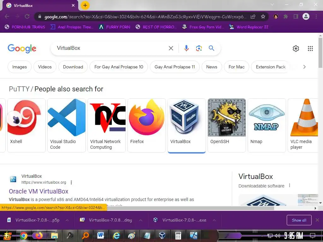The width and height of the screenshot is (323, 242).
Task: Go back to the previous page
Action: click(7, 16)
